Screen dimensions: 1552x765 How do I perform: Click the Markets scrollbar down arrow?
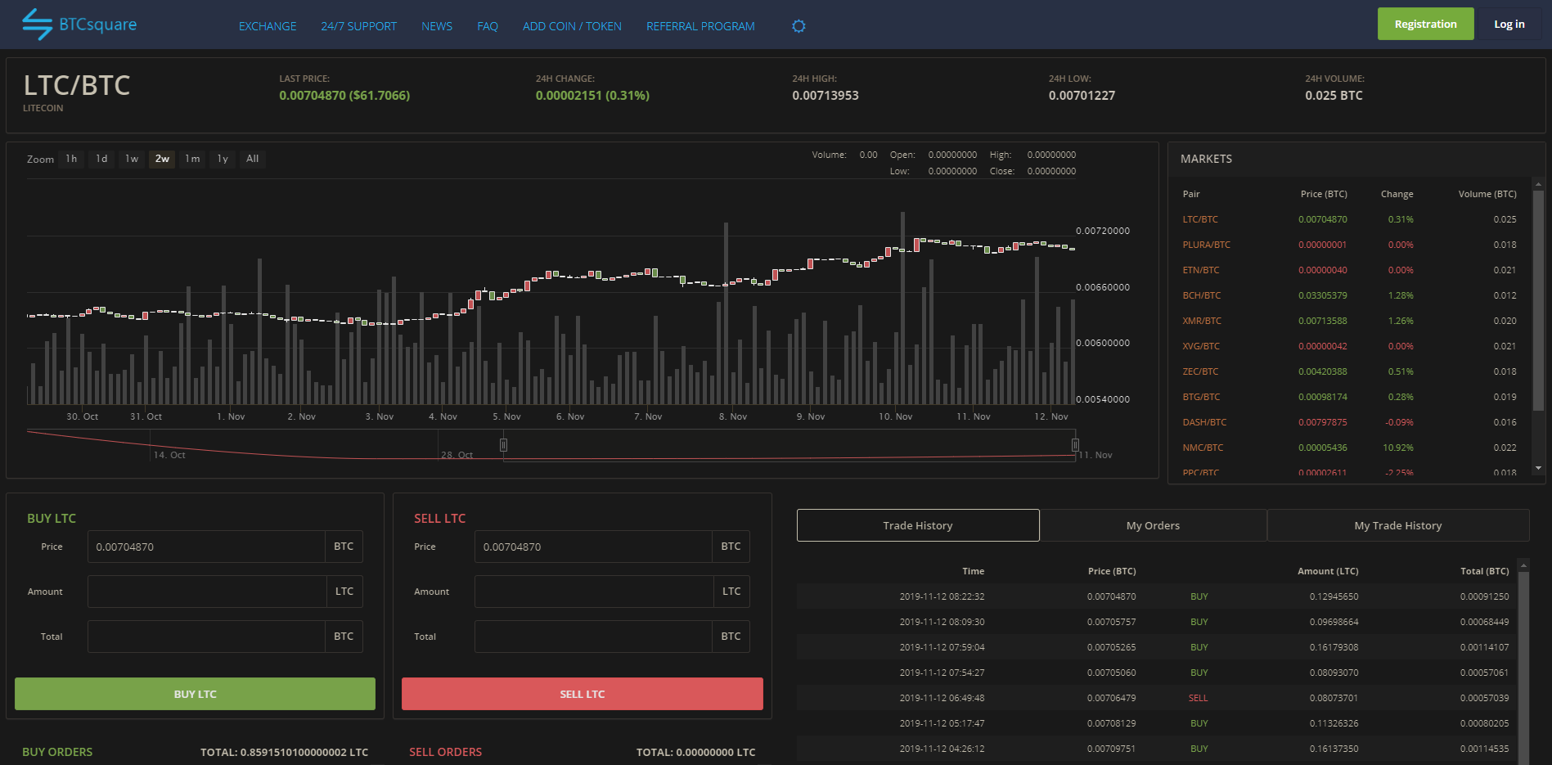click(x=1538, y=468)
